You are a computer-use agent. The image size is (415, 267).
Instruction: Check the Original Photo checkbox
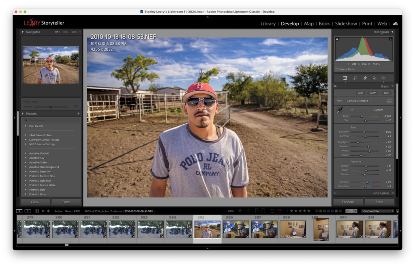336,70
